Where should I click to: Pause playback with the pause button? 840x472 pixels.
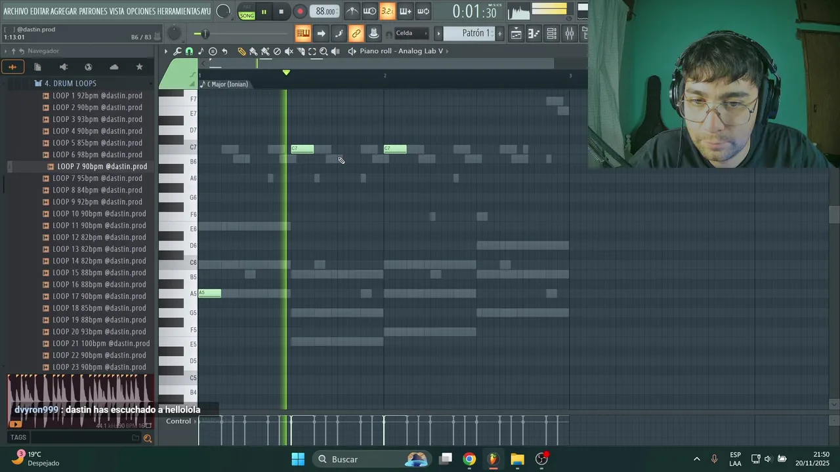[264, 12]
